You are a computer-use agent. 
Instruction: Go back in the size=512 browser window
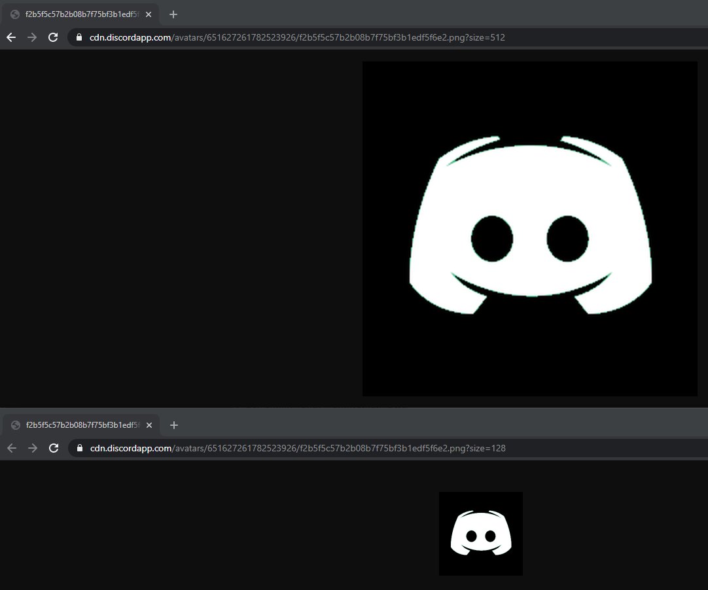(x=11, y=37)
